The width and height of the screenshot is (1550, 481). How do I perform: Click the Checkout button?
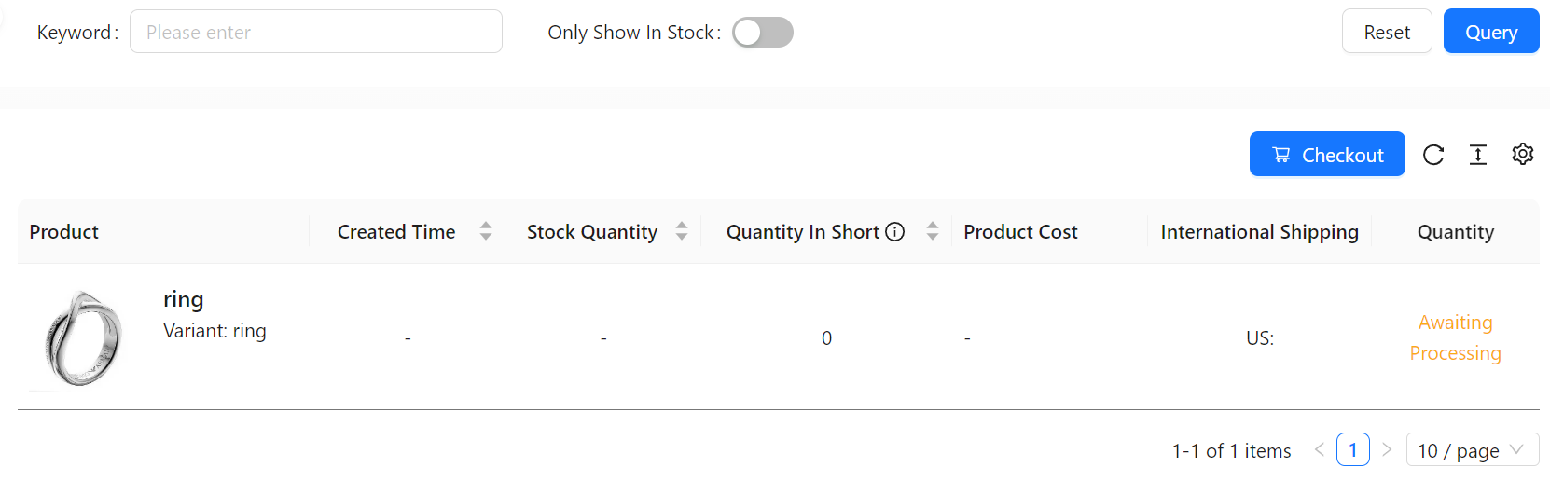(x=1327, y=154)
